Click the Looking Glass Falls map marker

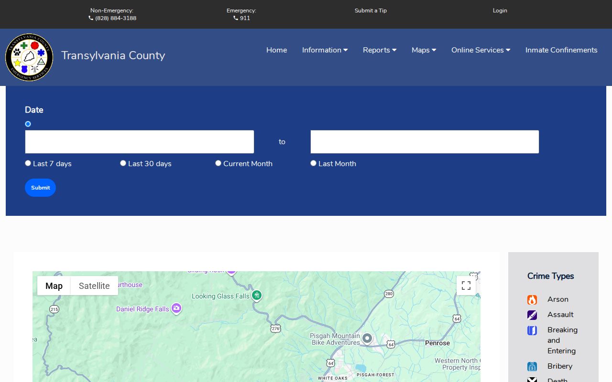tap(257, 296)
